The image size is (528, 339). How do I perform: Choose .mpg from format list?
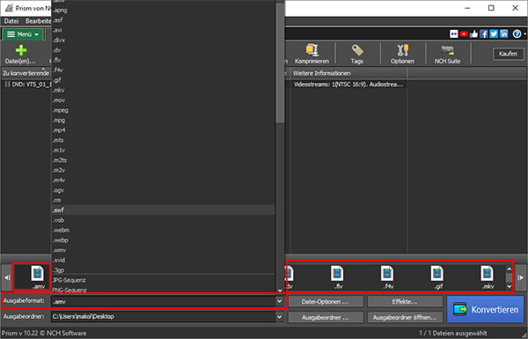[x=164, y=120]
